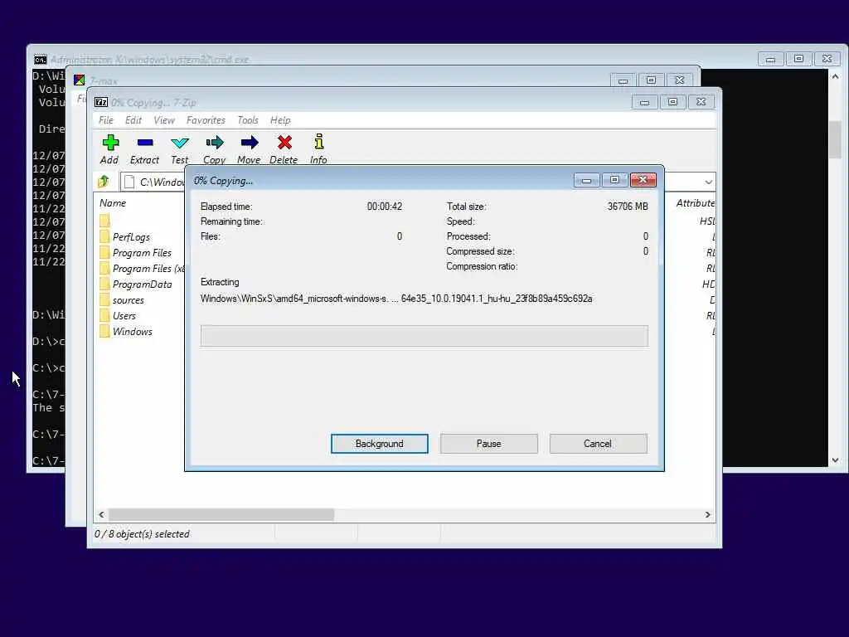This screenshot has height=637, width=849.
Task: Select the Windows folder icon
Action: coord(104,331)
